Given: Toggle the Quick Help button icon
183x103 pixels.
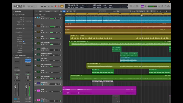Looking at the screenshot, I should 21,6.
